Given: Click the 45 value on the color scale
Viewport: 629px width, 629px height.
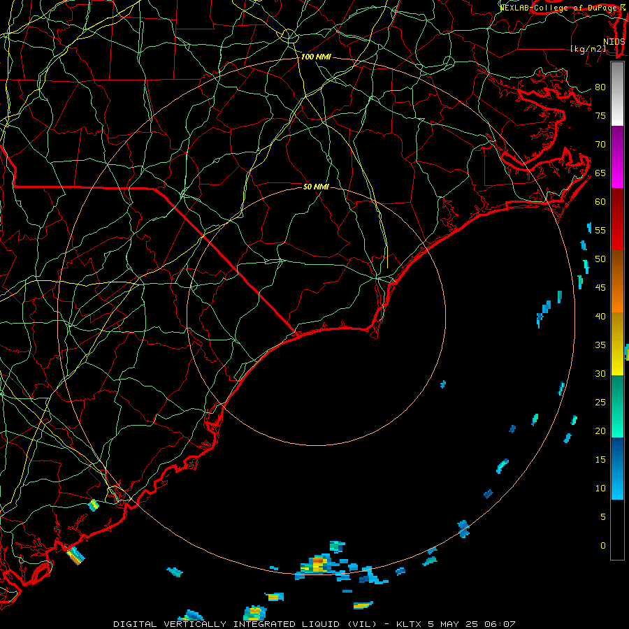Looking at the screenshot, I should [600, 288].
